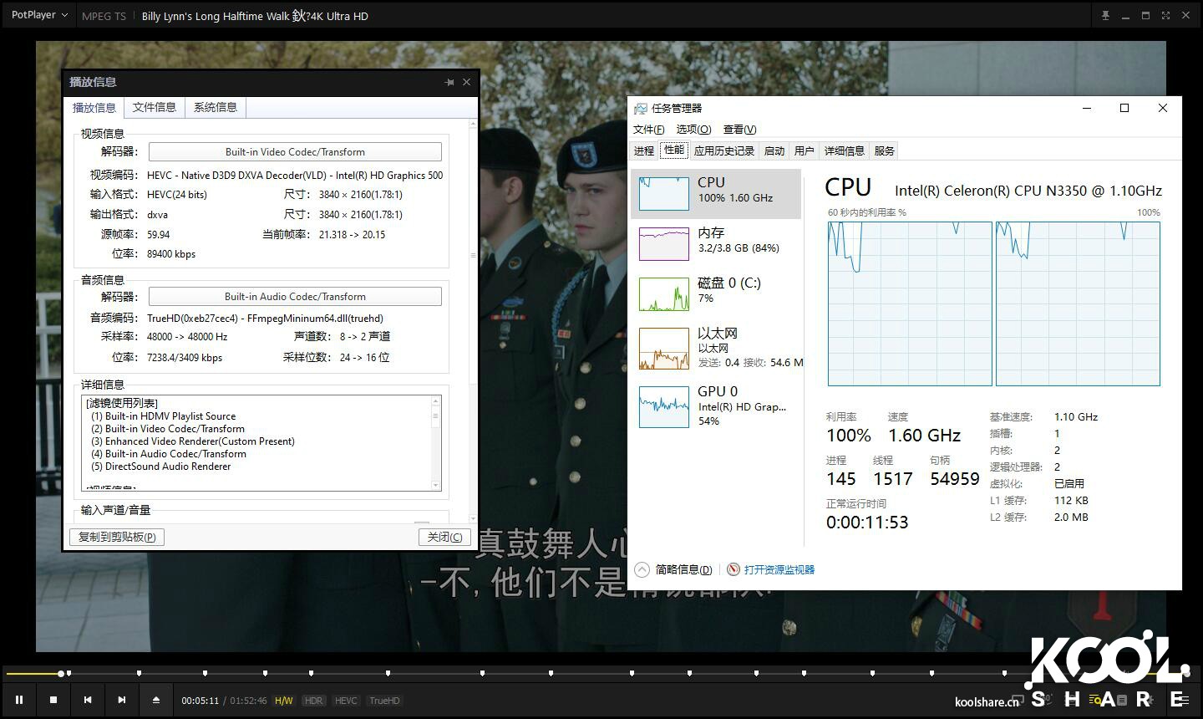Switch to the 系统信息 tab

[x=215, y=107]
